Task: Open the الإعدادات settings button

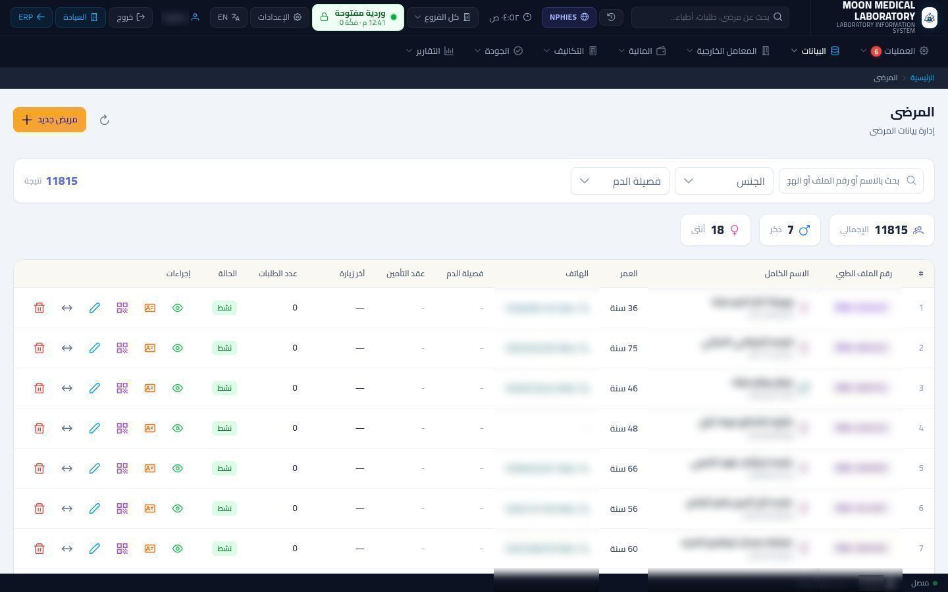Action: point(279,17)
